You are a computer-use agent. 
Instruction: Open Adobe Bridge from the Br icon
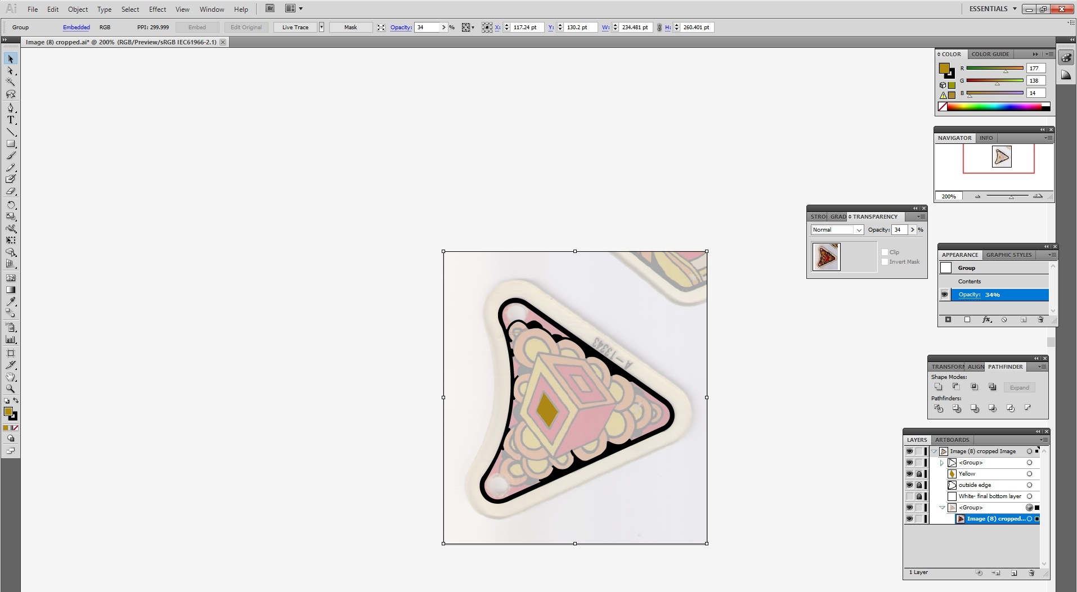coord(270,8)
